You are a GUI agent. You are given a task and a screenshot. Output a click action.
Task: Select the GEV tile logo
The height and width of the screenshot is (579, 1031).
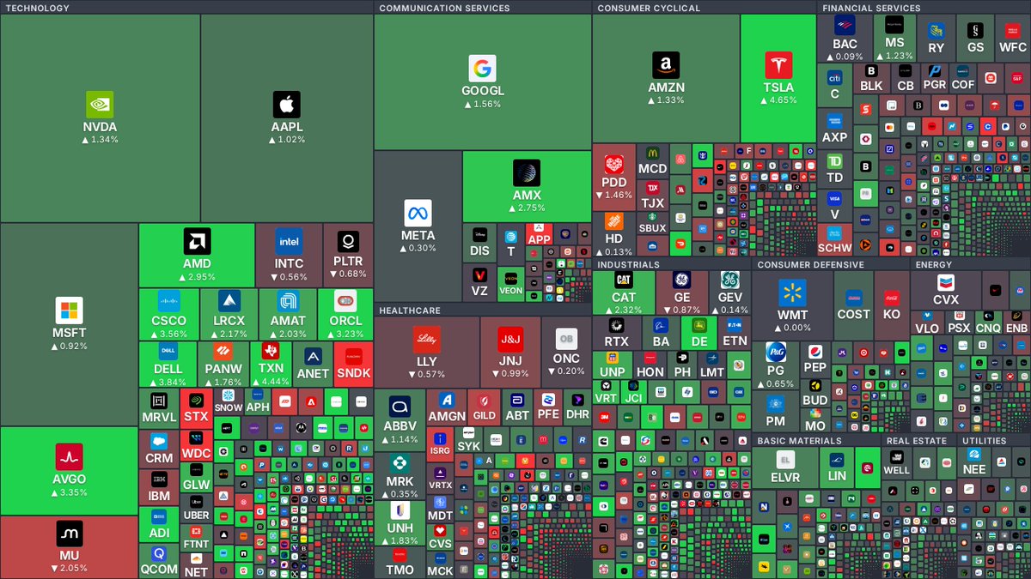pos(729,280)
